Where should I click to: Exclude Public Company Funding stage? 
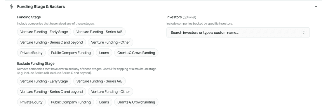[71, 102]
